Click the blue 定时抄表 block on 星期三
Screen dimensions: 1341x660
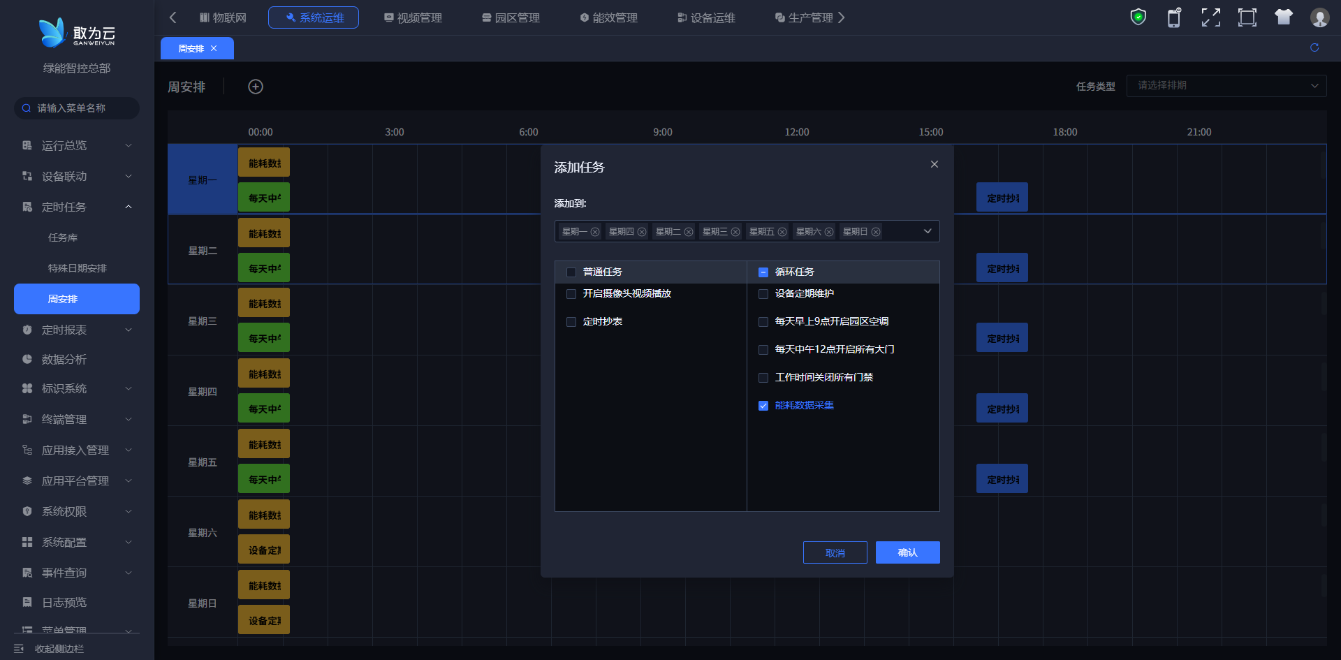(x=1002, y=338)
